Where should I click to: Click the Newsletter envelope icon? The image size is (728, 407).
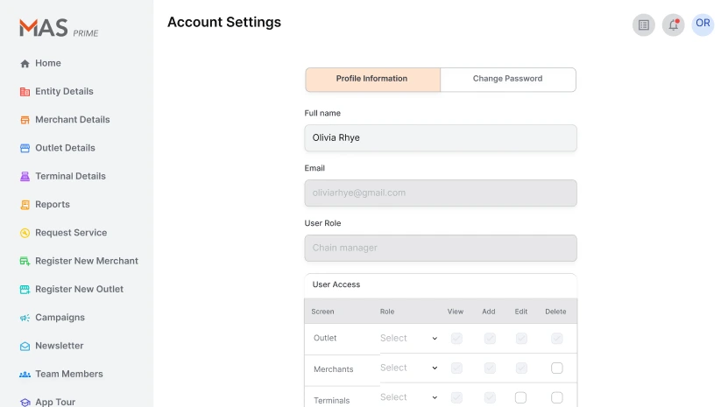pos(25,346)
